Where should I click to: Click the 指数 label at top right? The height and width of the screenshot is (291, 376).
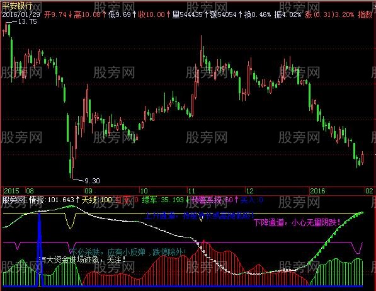coord(365,14)
